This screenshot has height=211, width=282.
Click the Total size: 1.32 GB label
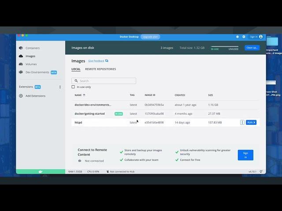[192, 48]
